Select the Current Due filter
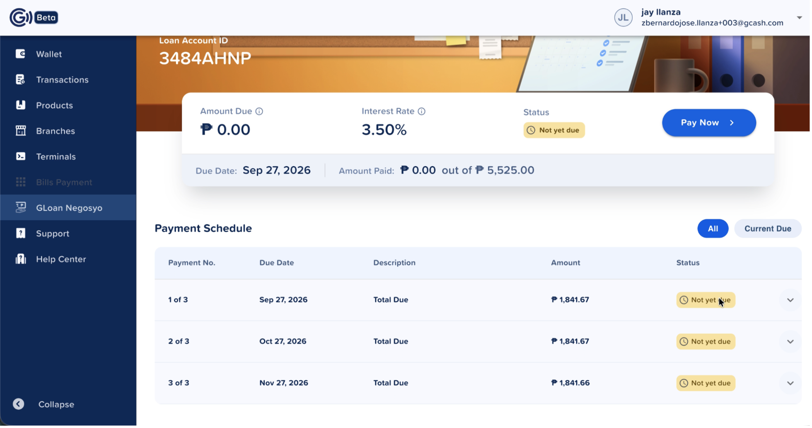The image size is (812, 428). tap(768, 229)
